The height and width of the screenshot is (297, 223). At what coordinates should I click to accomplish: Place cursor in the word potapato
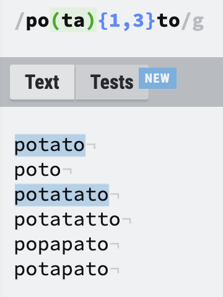pos(61,270)
